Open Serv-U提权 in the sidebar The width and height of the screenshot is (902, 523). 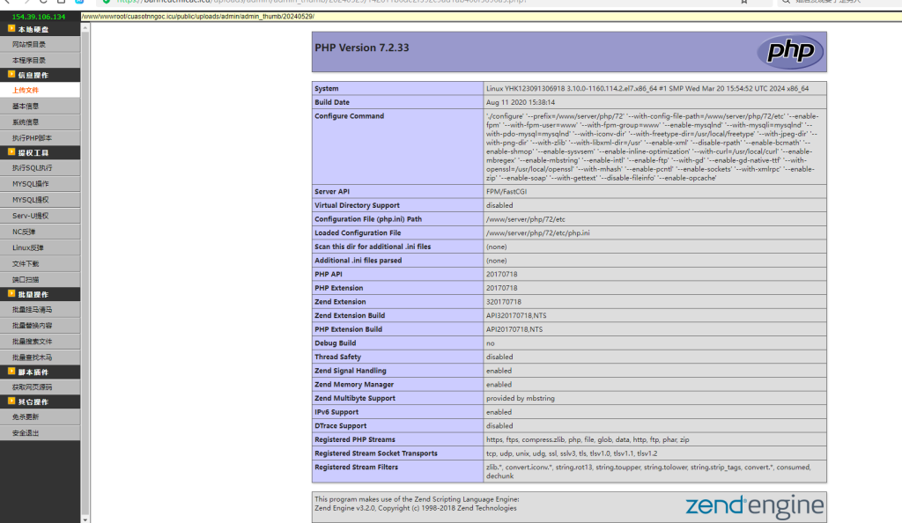coord(41,216)
